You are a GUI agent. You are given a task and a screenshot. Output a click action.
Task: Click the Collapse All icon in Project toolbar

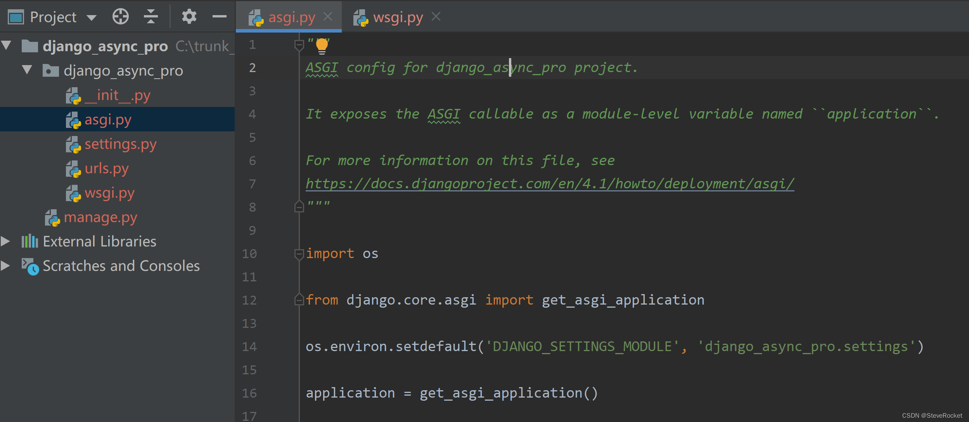click(151, 16)
